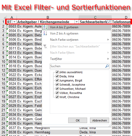This screenshot has height=136, width=132.
Task: Open the Arbeitgeber / Kirchengemeinde filter dropdown
Action: (x=77, y=22)
